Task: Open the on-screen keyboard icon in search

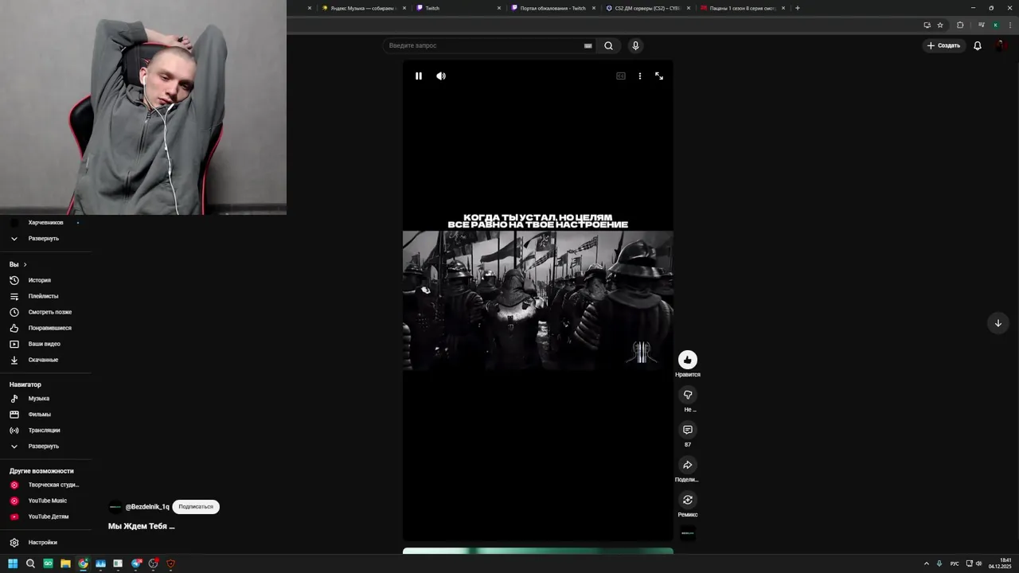Action: click(x=588, y=45)
